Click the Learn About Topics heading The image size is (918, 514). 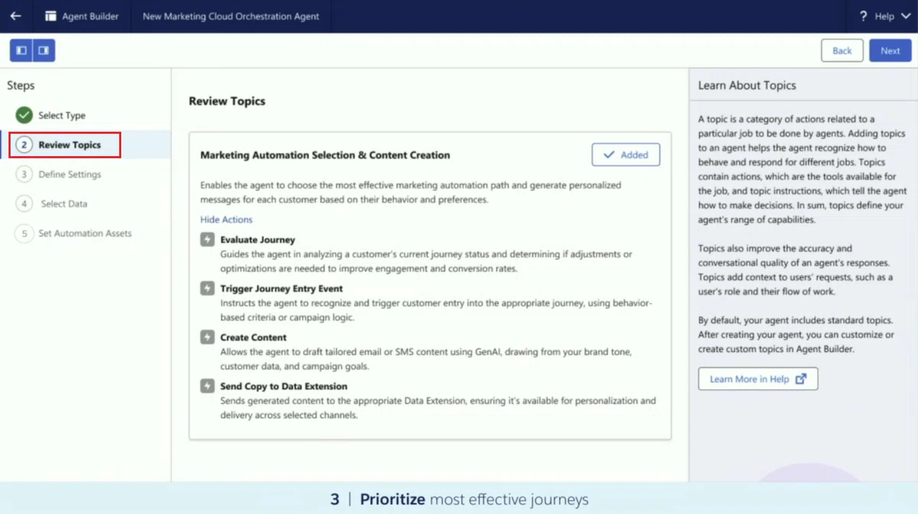(747, 86)
